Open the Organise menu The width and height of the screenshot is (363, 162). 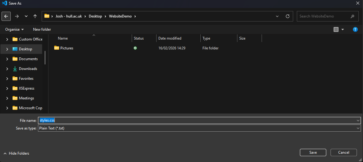14,29
